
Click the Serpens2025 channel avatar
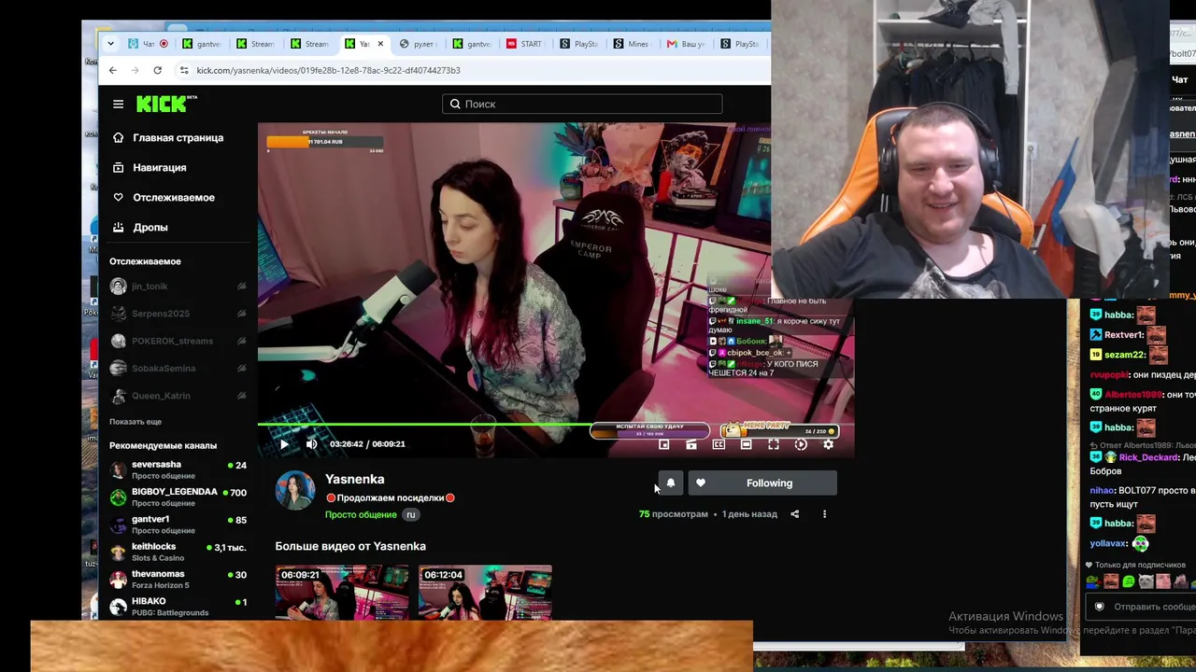pyautogui.click(x=118, y=314)
